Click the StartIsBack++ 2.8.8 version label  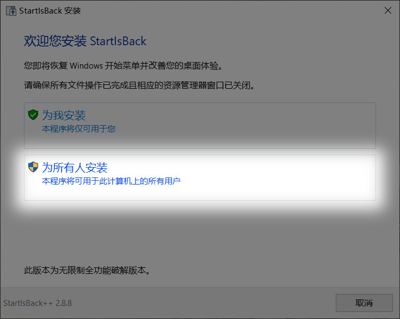coord(38,303)
